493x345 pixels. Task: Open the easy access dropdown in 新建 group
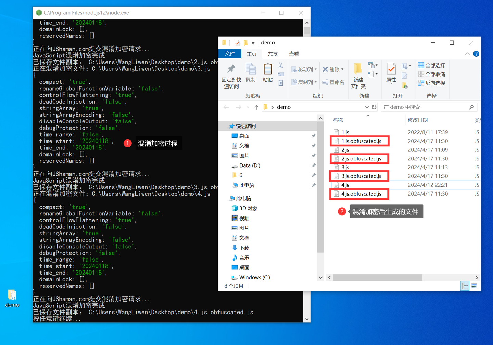pyautogui.click(x=373, y=74)
